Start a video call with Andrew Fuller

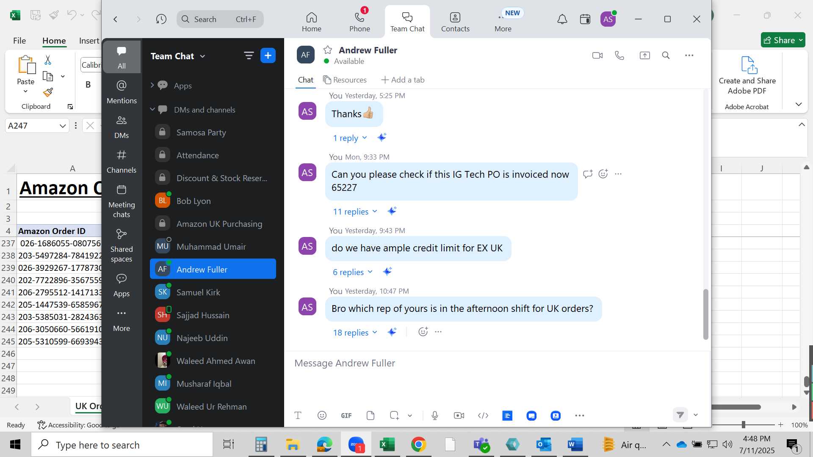[597, 55]
